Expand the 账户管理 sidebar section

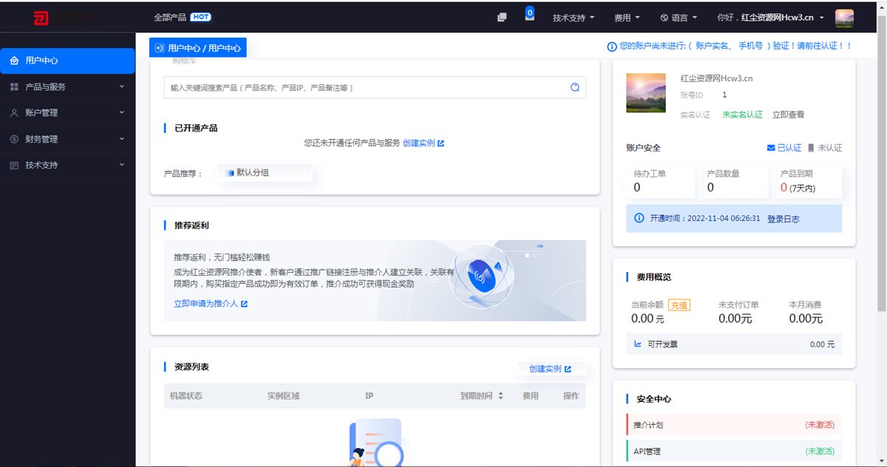(67, 113)
